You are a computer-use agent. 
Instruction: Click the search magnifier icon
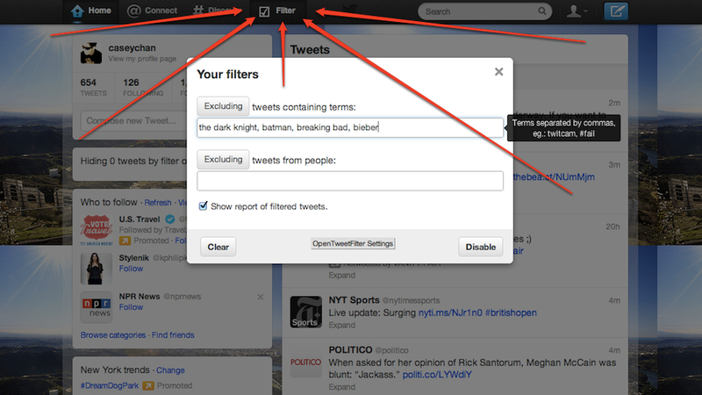542,11
